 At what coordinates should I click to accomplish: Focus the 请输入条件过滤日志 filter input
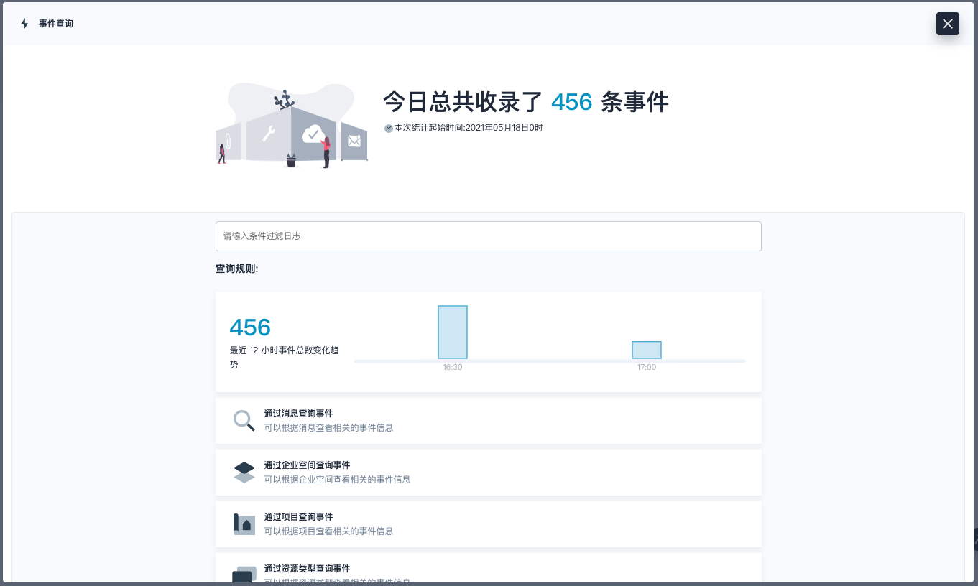tap(488, 236)
